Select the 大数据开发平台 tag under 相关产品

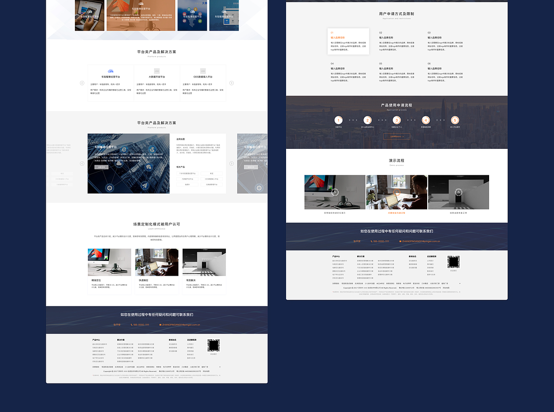(187, 179)
